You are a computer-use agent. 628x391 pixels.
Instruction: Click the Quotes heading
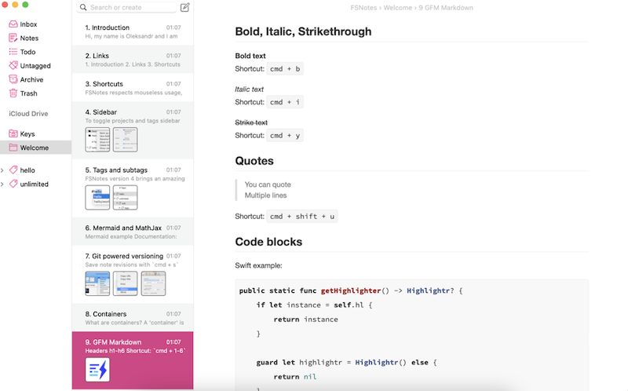click(x=254, y=161)
